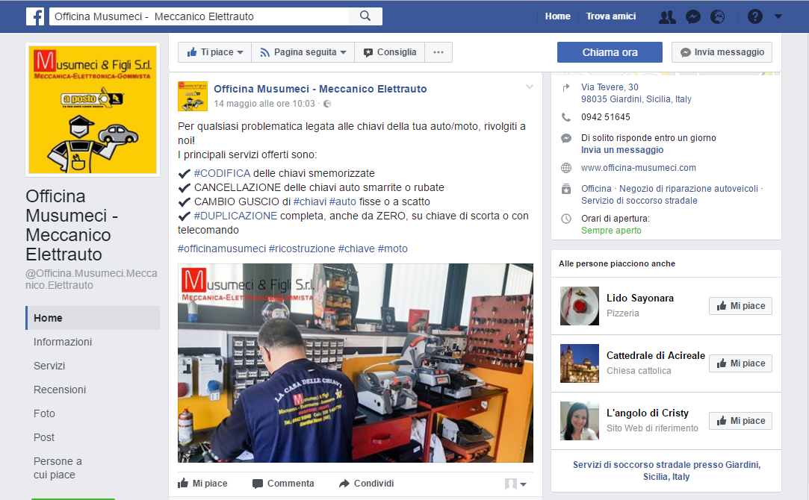Screen dimensions: 809x500
Task: Open the post workshop photo
Action: pyautogui.click(x=356, y=363)
